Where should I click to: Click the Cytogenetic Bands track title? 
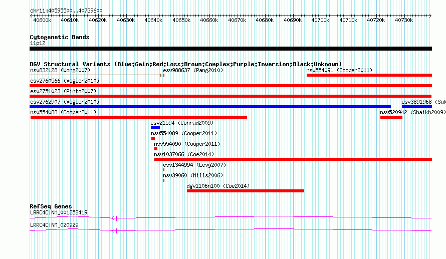click(60, 37)
